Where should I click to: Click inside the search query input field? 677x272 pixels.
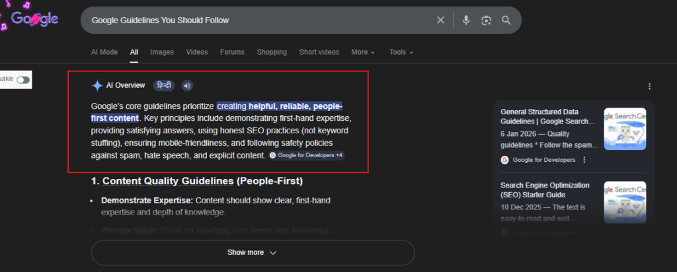[x=258, y=20]
